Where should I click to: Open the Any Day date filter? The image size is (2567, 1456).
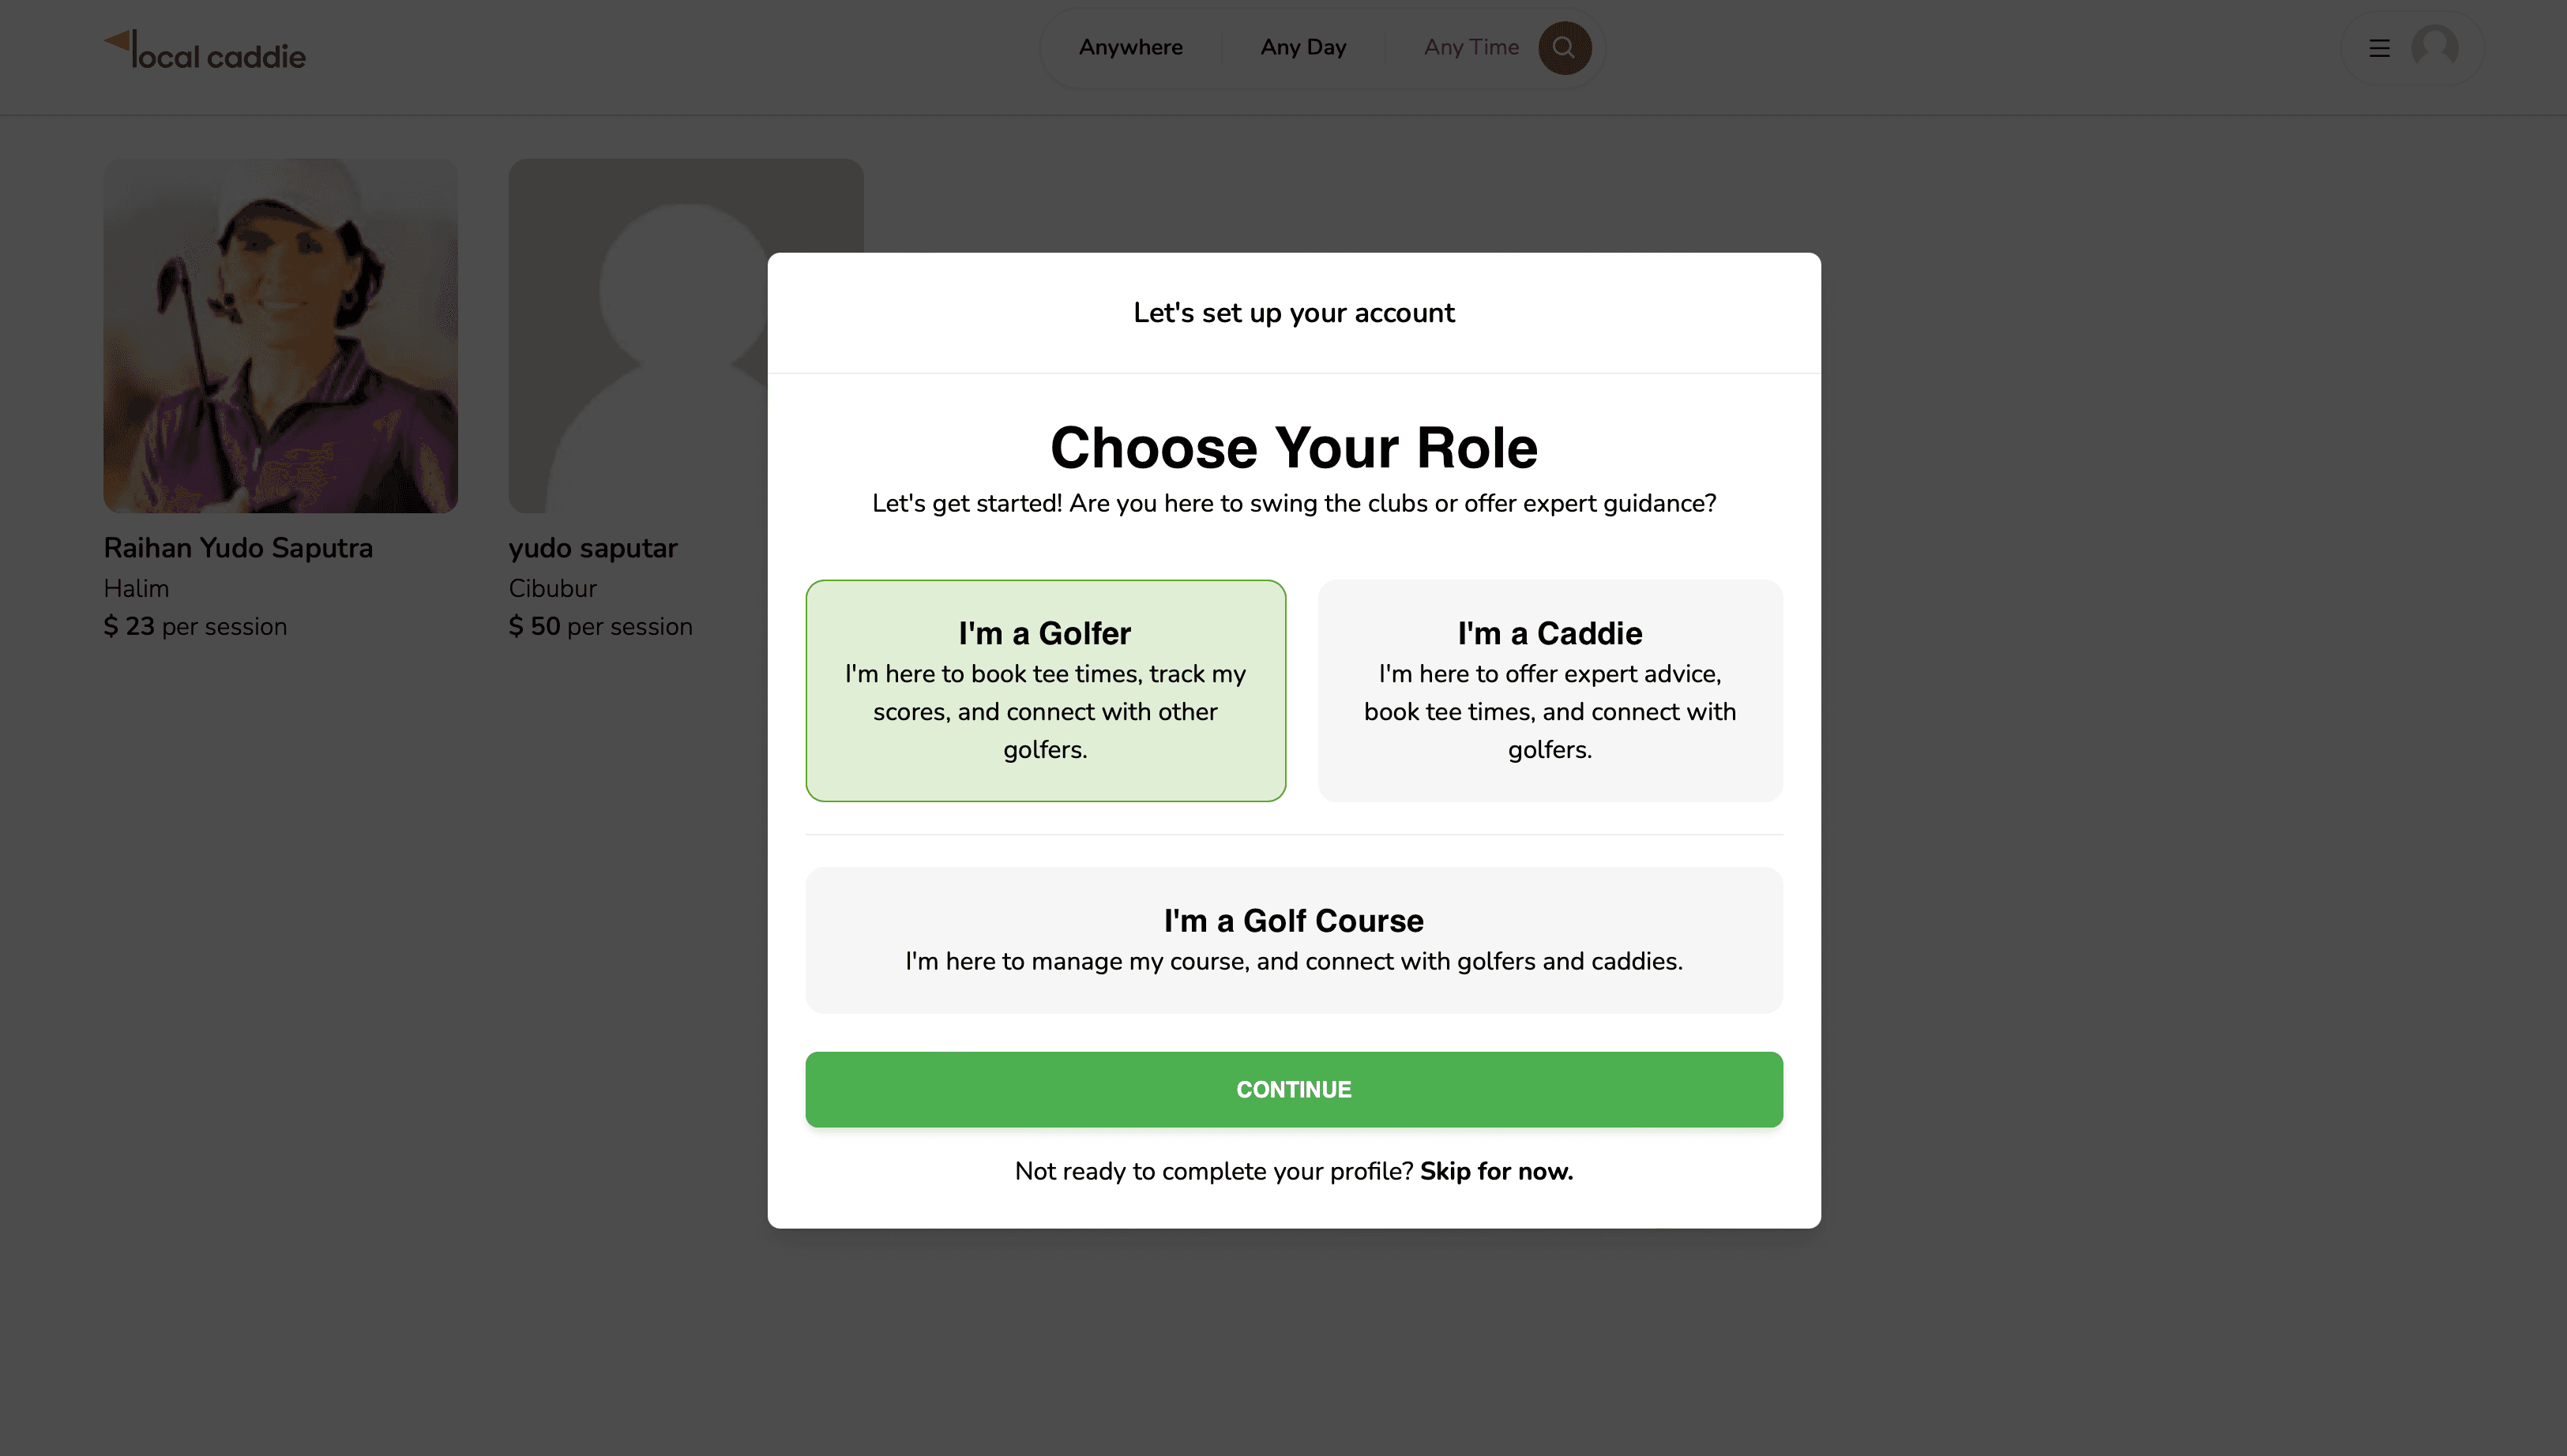pos(1303,48)
